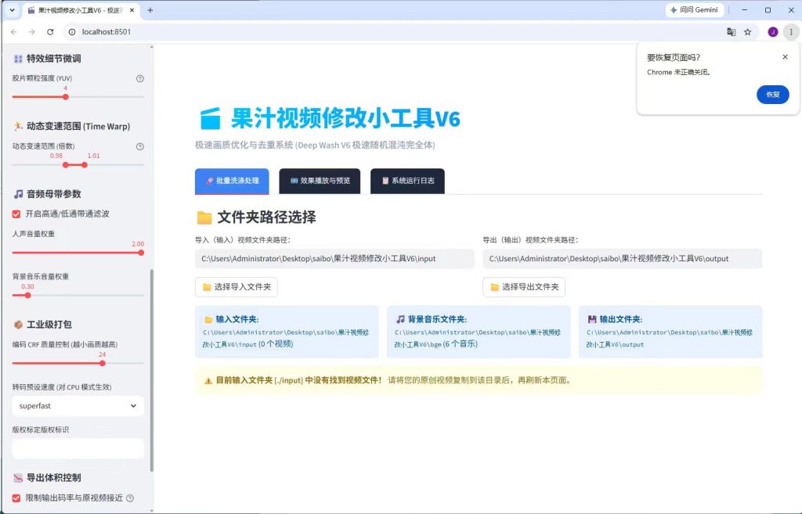Click the 输入文件夹 info card

[x=287, y=332]
